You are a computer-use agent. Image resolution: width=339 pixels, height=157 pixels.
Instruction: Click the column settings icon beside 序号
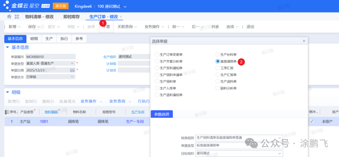[7, 112]
